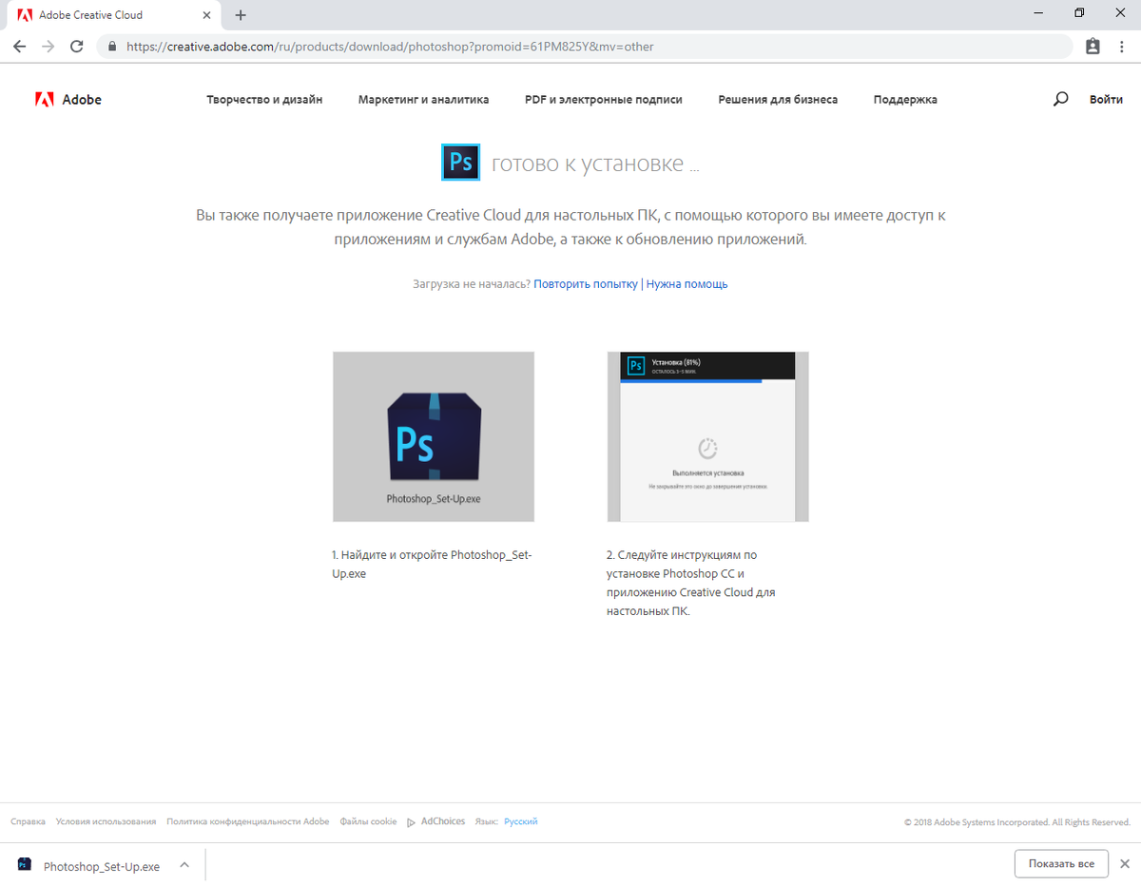
Task: Open the Решения для бизнеса menu
Action: click(x=778, y=99)
